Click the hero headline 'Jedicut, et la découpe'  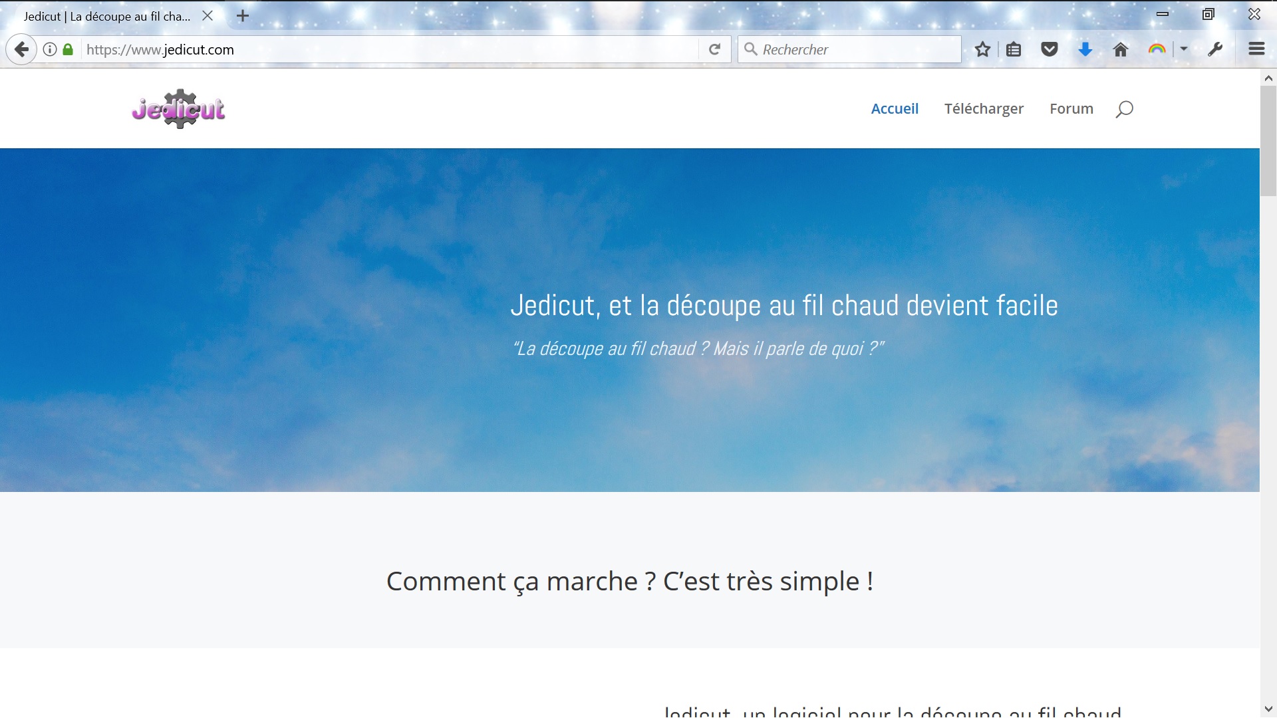pos(783,306)
